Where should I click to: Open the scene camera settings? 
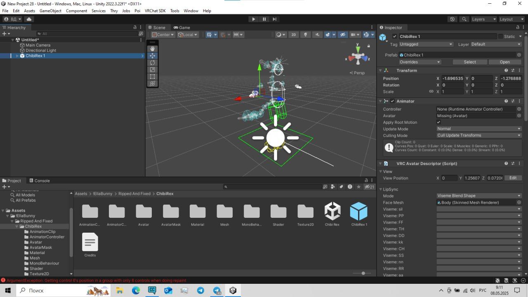(355, 35)
